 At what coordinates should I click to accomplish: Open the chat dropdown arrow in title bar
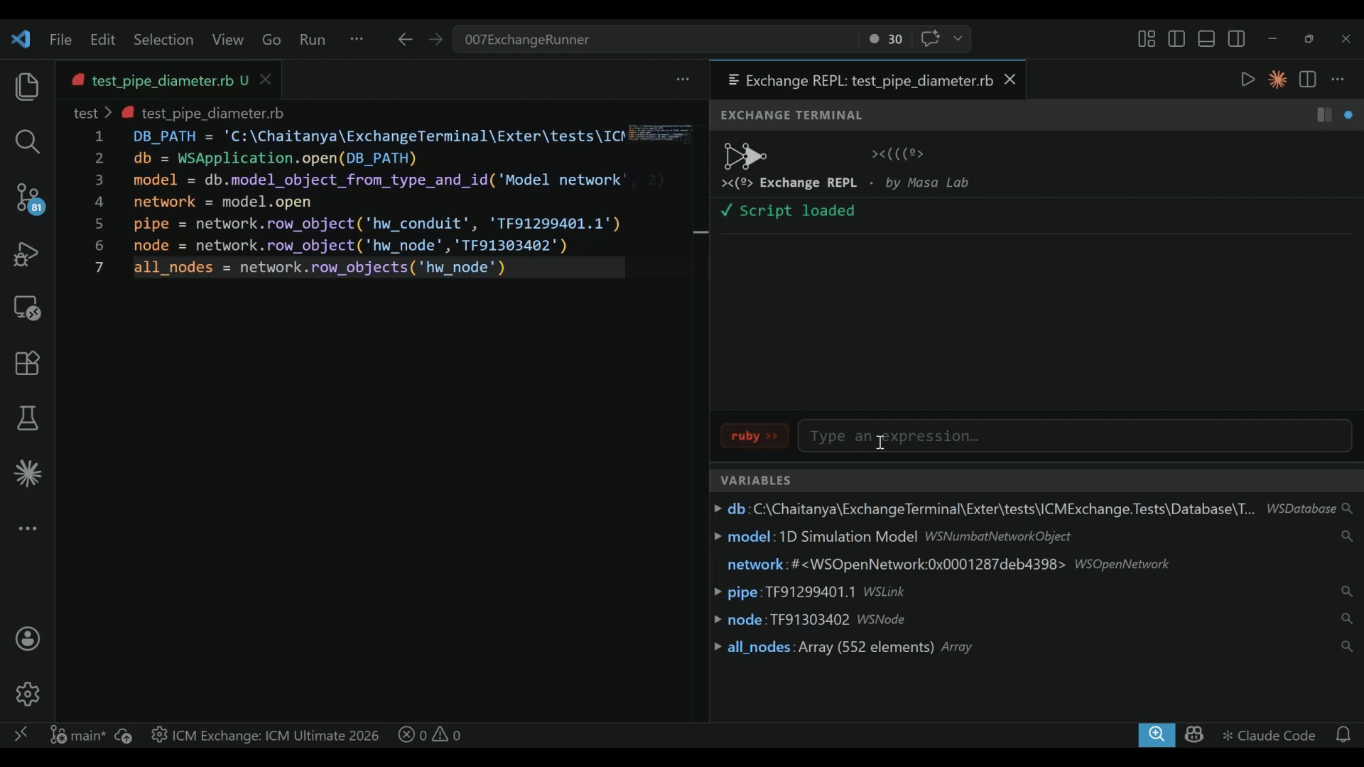[958, 39]
